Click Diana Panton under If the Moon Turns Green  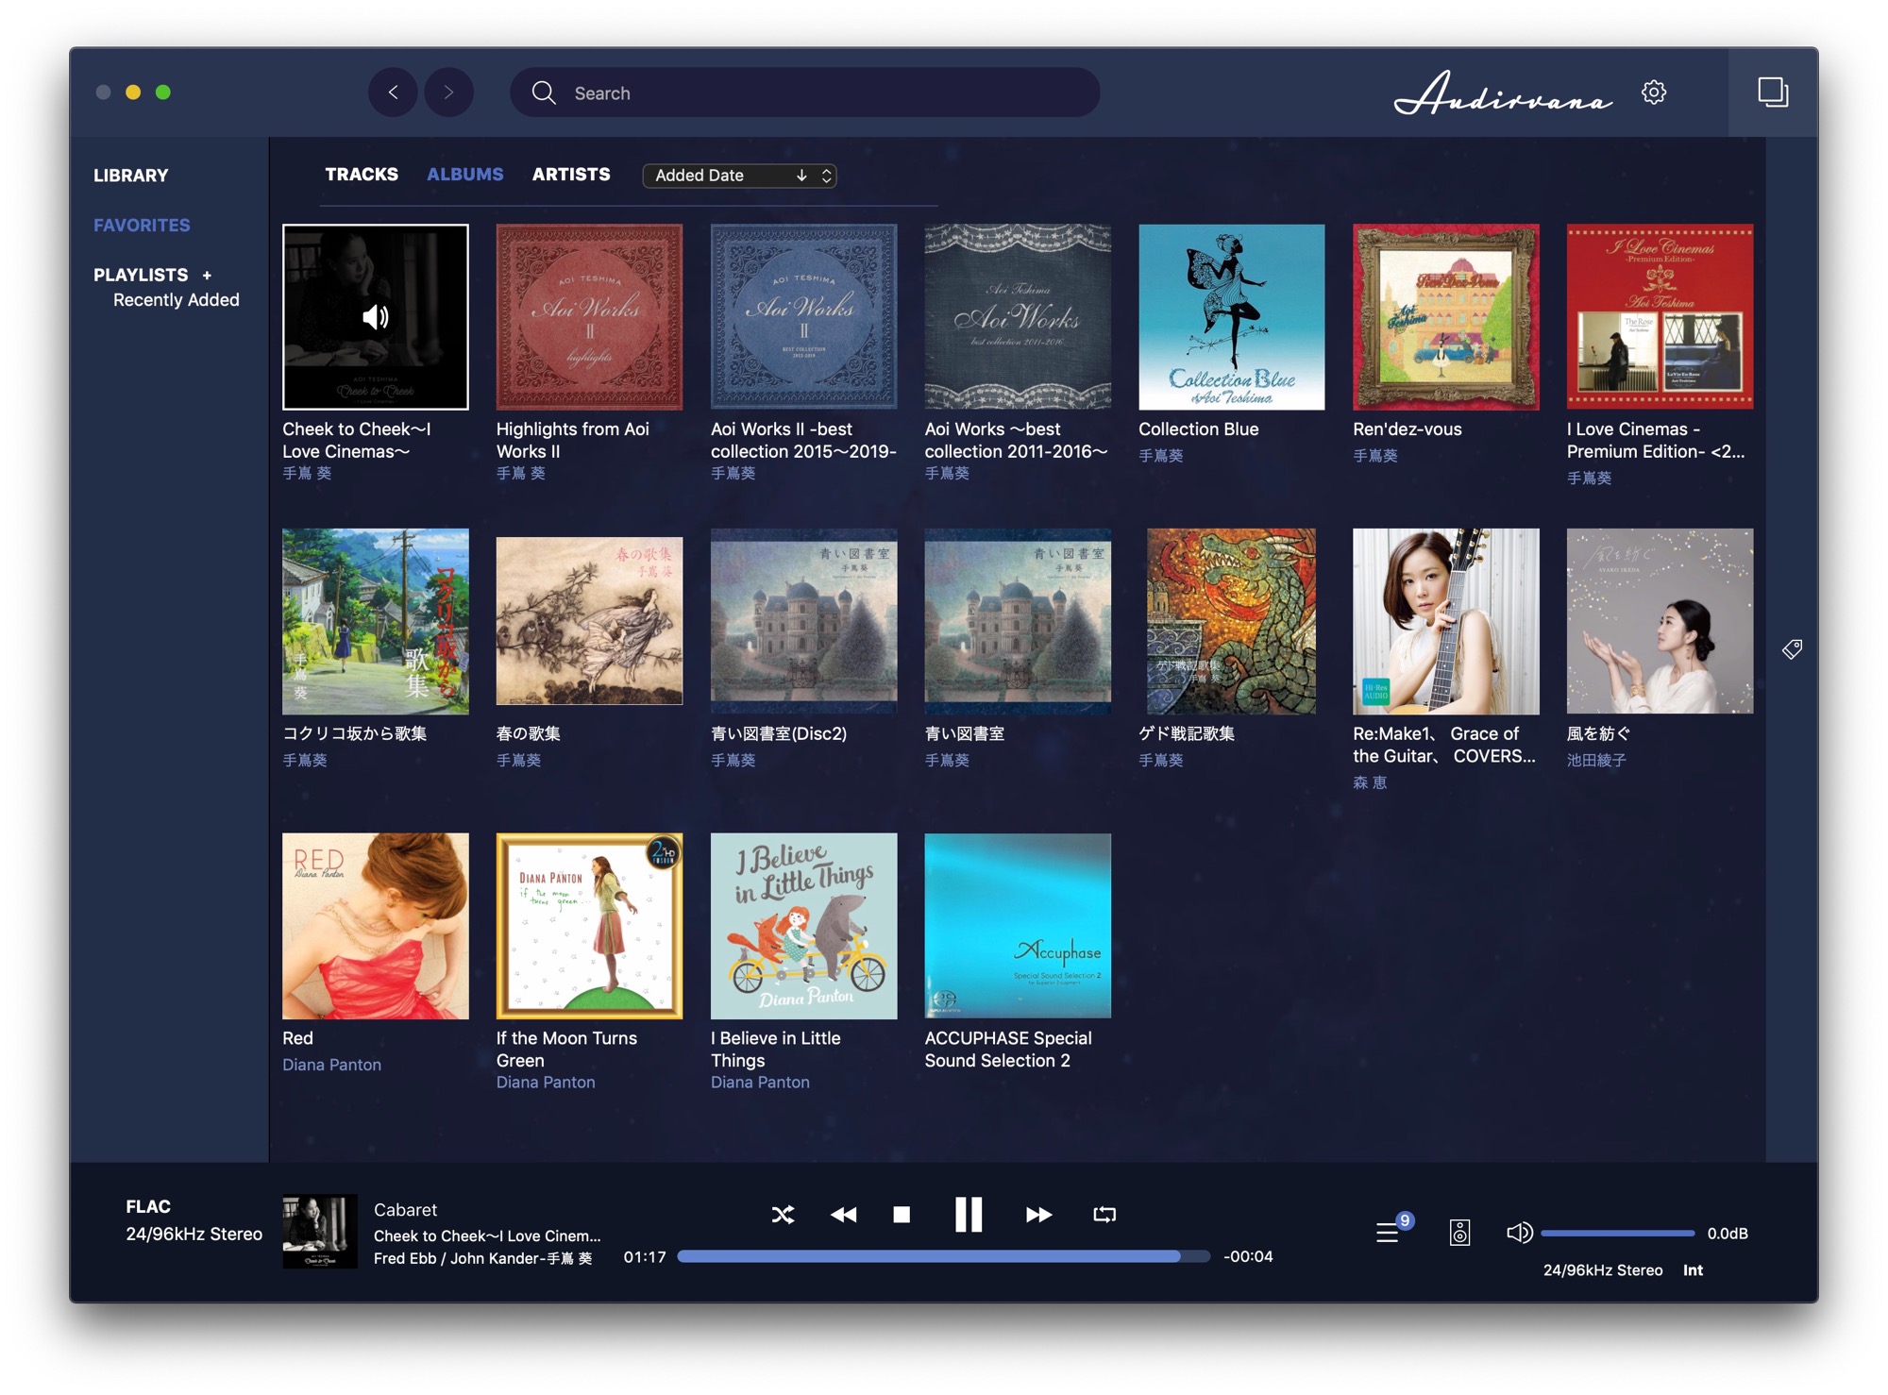click(x=546, y=1083)
